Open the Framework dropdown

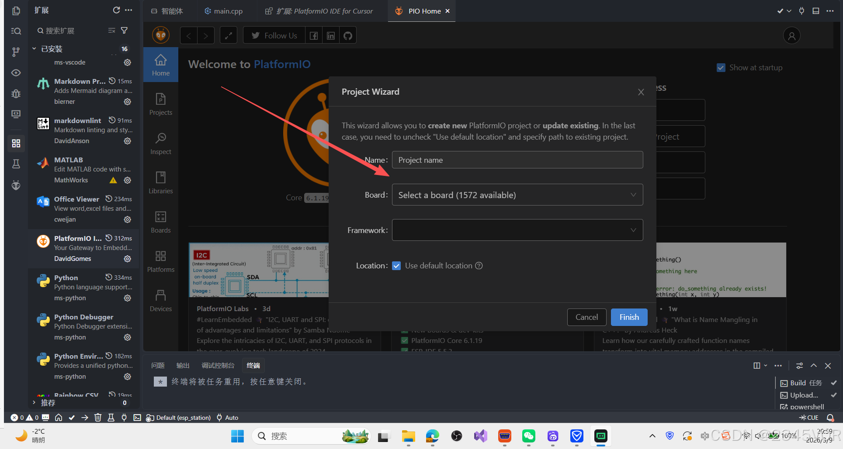(517, 230)
